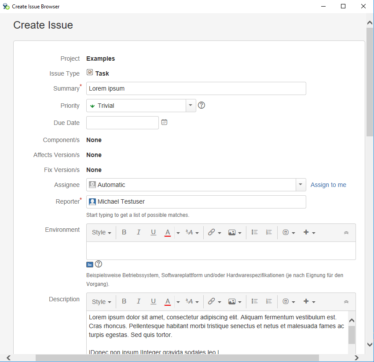The height and width of the screenshot is (362, 374).
Task: Click the Assign to me link
Action: 328,185
